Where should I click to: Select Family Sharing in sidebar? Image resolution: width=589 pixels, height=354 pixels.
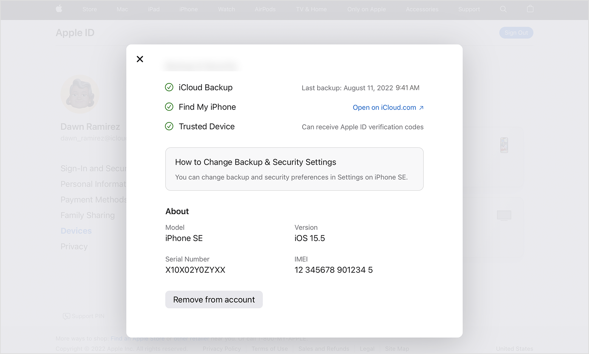point(88,215)
